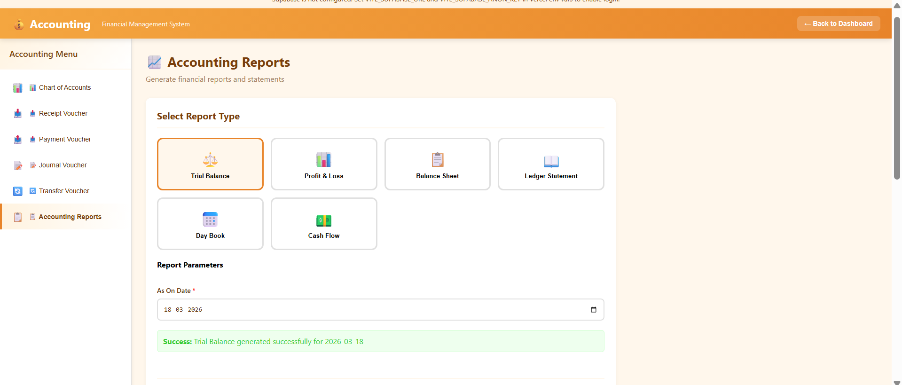Open the calendar date picker icon
This screenshot has width=902, height=385.
593,310
